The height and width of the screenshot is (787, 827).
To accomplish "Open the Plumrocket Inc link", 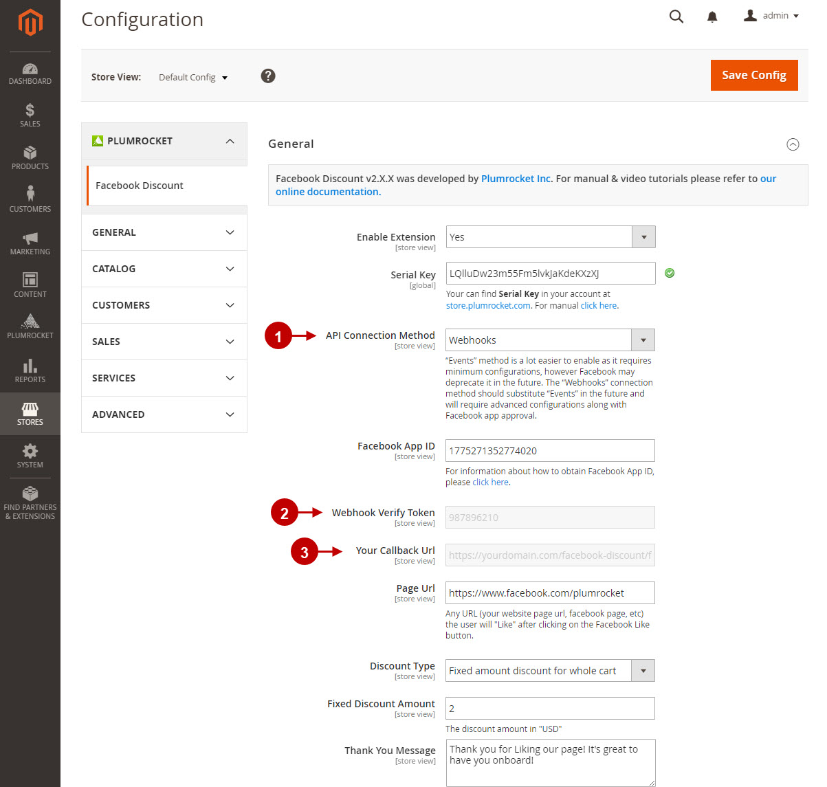I will pyautogui.click(x=516, y=179).
